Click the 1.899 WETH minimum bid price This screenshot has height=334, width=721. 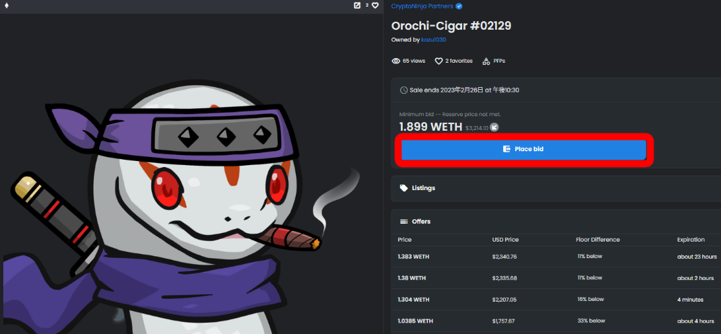coord(431,127)
